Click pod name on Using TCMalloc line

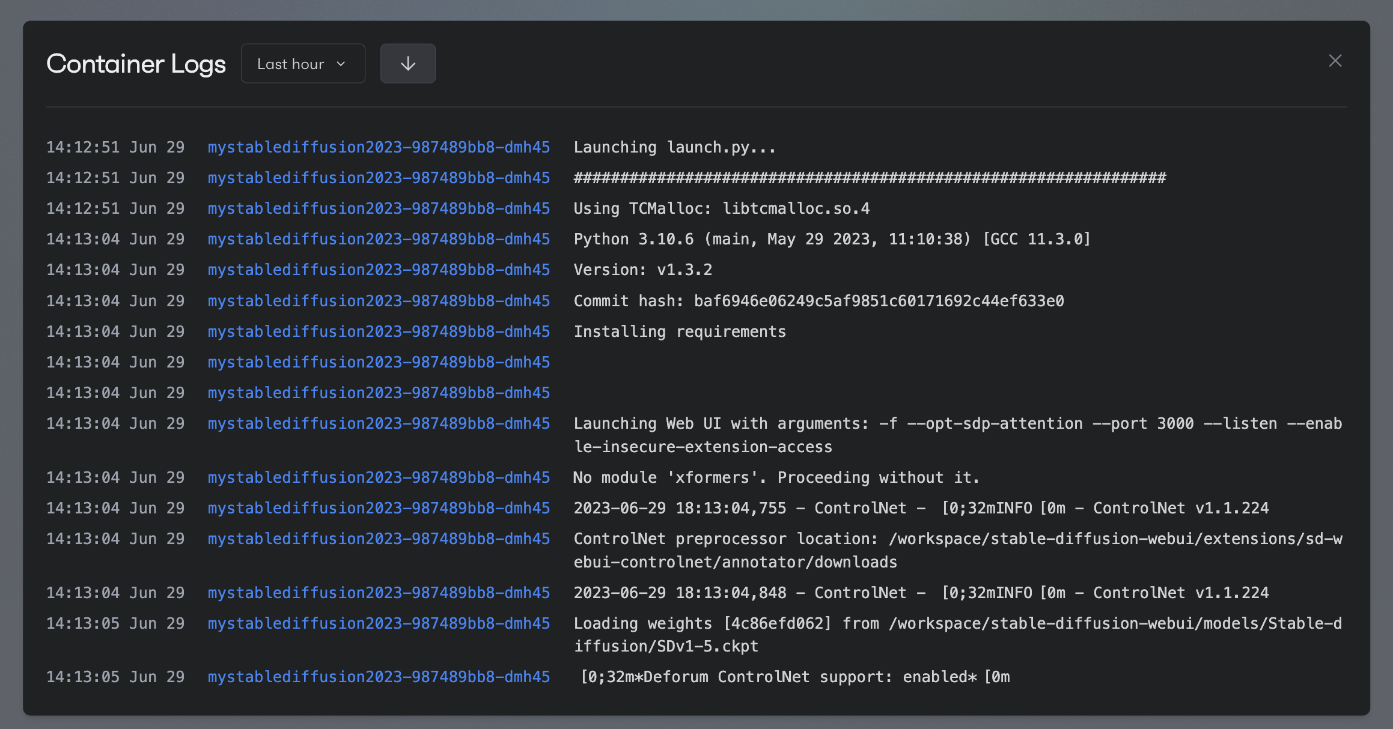point(379,208)
